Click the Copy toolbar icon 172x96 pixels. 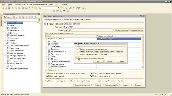pos(16,8)
